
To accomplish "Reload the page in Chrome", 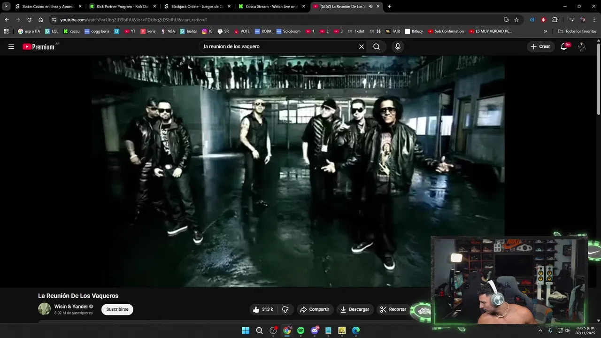I will (29, 20).
